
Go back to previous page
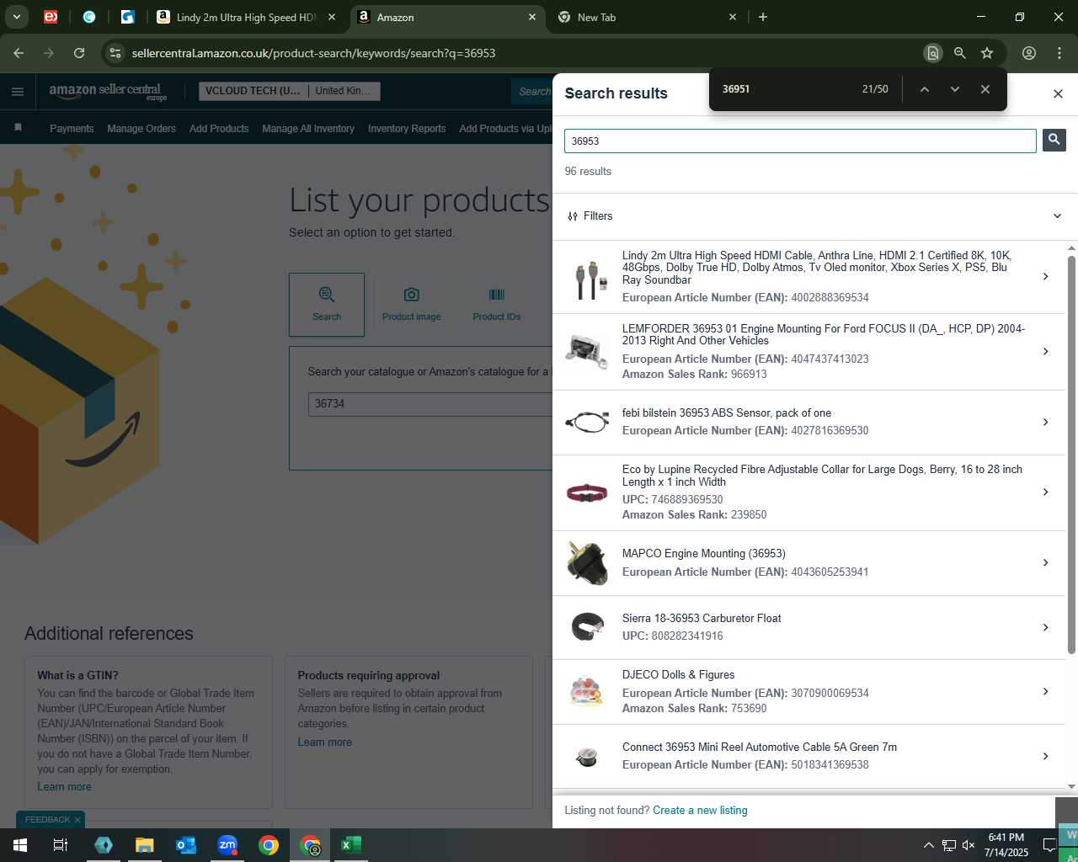click(19, 53)
